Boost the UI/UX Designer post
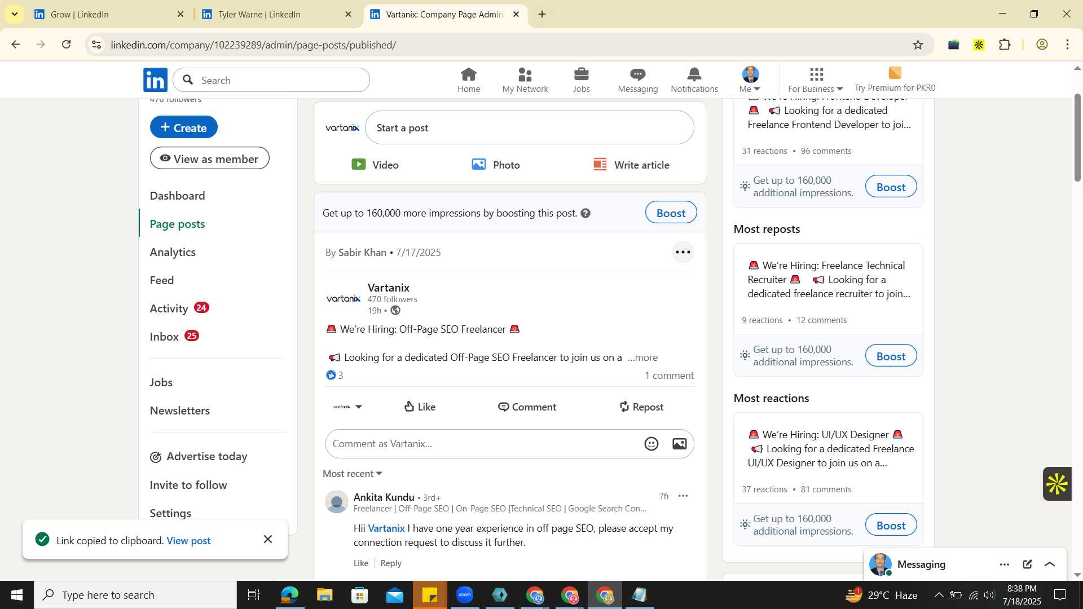This screenshot has width=1083, height=609. (891, 525)
